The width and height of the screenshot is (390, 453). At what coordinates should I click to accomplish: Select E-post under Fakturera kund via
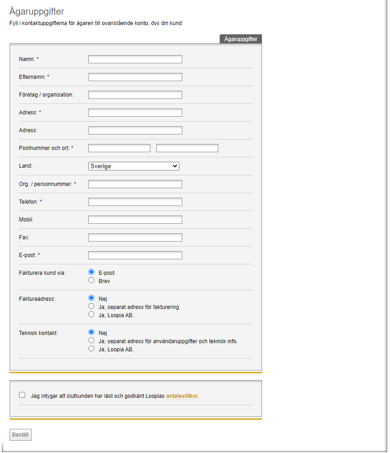click(x=91, y=272)
